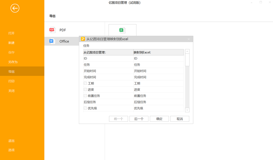Select the ID source cell
The width and height of the screenshot is (273, 160).
tap(108, 58)
